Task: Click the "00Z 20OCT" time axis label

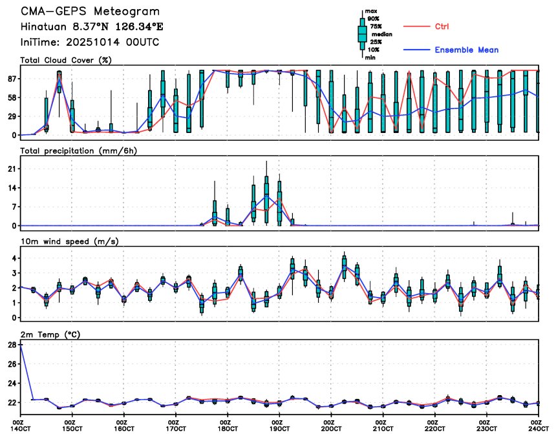Action: coord(331,425)
